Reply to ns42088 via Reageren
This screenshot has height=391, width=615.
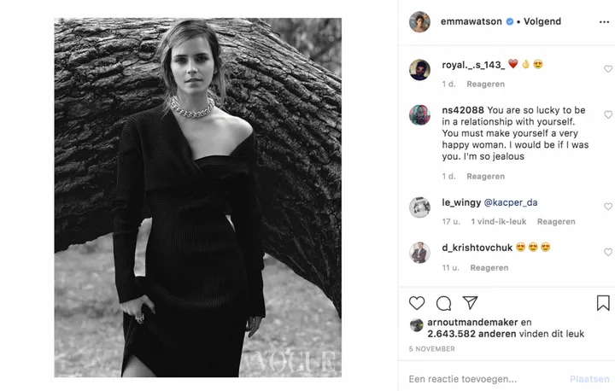[486, 176]
